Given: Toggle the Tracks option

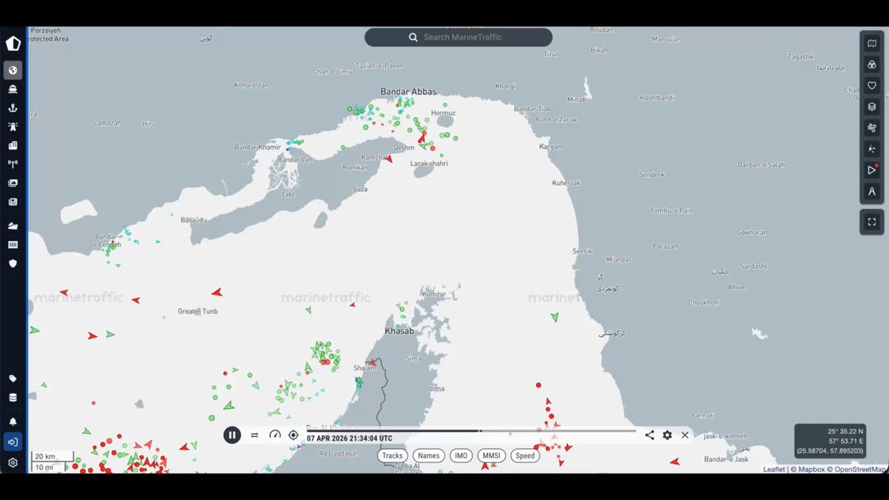Looking at the screenshot, I should point(393,456).
